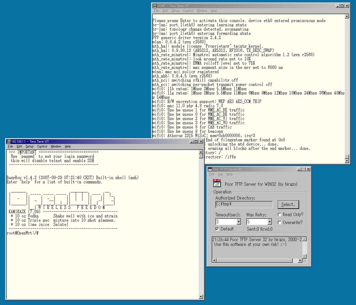The image size is (356, 305).
Task: Click the "Use this software at your own risk!" log line
Action: pyautogui.click(x=250, y=244)
